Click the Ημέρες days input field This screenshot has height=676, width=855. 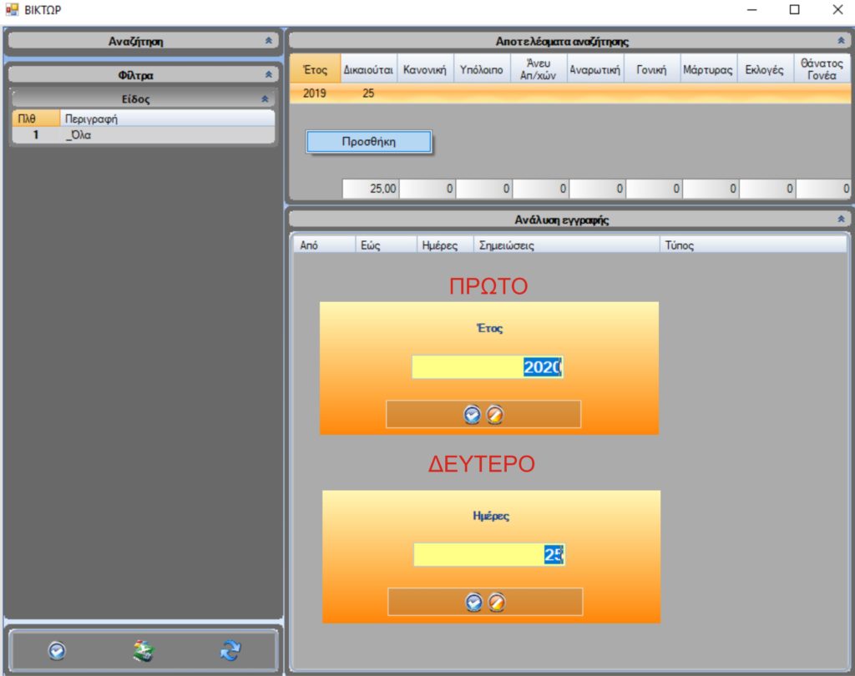(488, 555)
